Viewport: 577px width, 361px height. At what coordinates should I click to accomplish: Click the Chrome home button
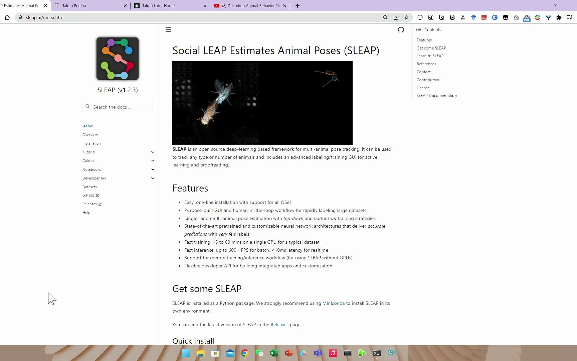coord(7,17)
